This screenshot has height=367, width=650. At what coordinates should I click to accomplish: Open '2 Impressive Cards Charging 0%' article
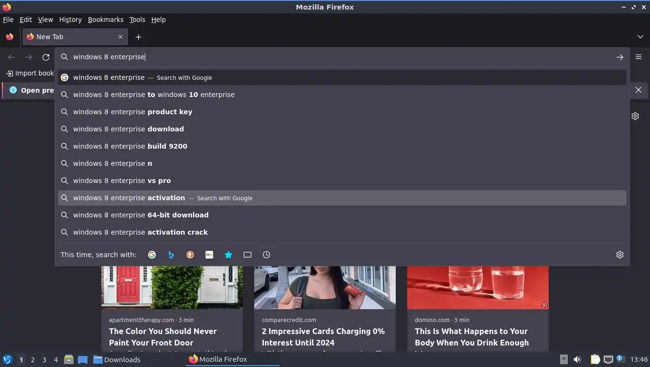(323, 337)
